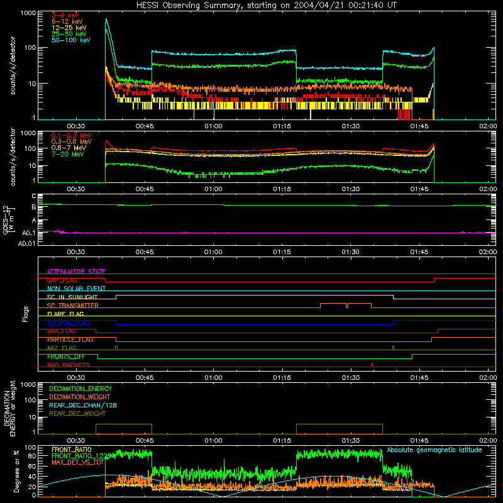Click the BAD_PACKETS tick near 01:35

(372, 365)
